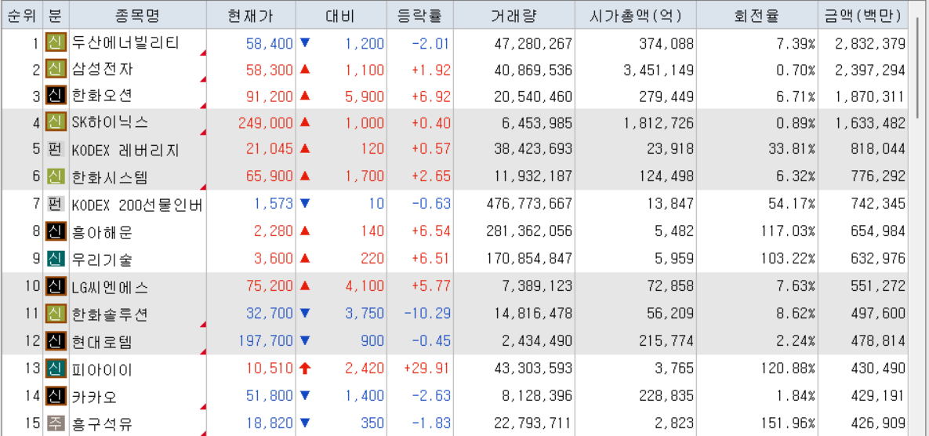This screenshot has width=929, height=436.
Task: Click the teal 신 badge beside 피아이이
Action: pos(56,369)
